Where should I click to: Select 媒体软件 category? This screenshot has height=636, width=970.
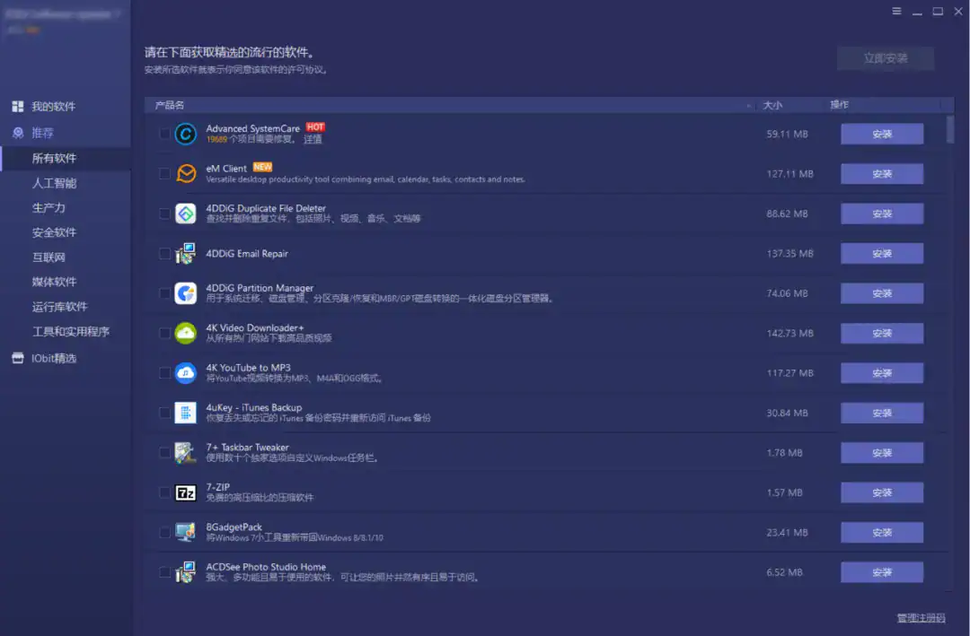(x=54, y=282)
